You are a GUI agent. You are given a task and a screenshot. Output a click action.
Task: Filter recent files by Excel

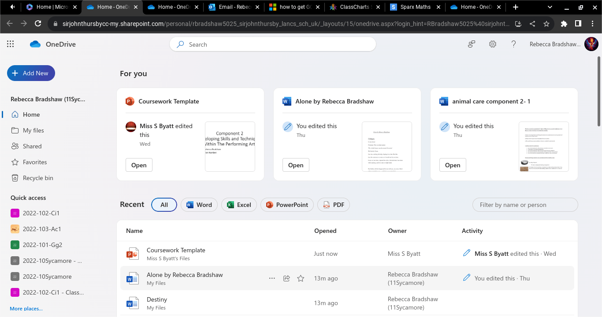[239, 205]
